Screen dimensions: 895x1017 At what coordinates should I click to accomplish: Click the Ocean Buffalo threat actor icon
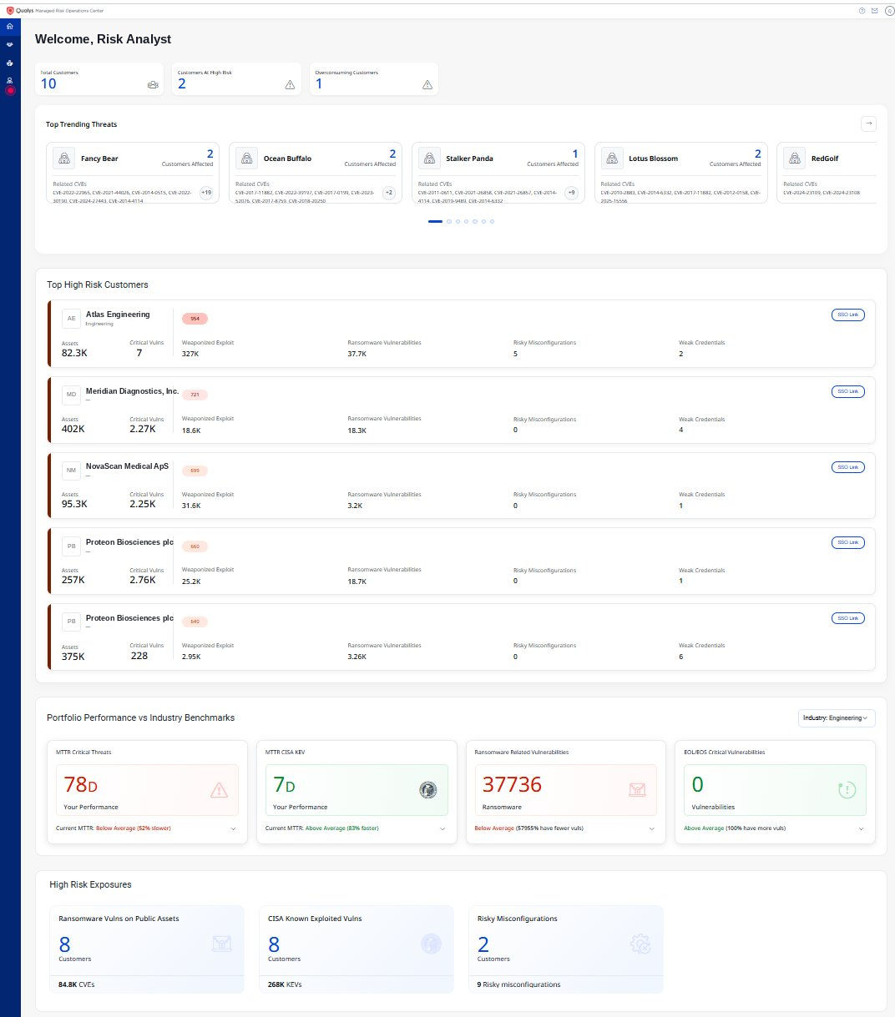click(246, 159)
